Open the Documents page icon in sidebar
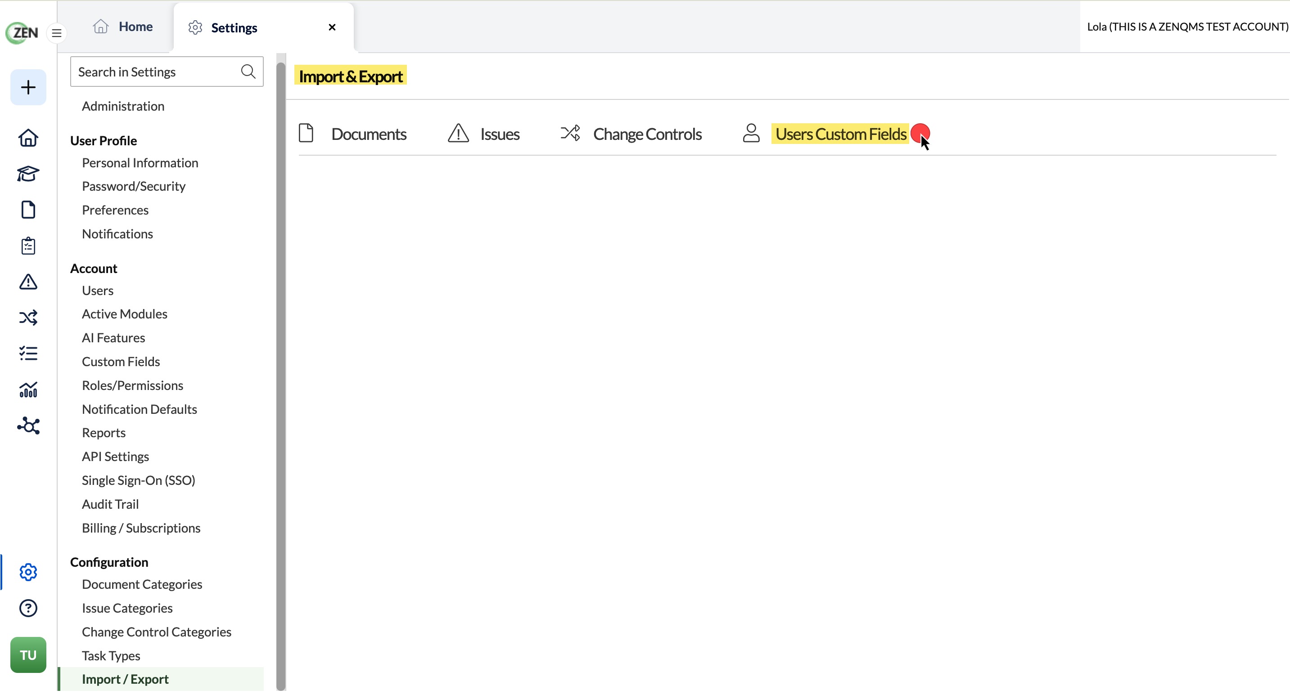This screenshot has width=1290, height=699. 28,210
